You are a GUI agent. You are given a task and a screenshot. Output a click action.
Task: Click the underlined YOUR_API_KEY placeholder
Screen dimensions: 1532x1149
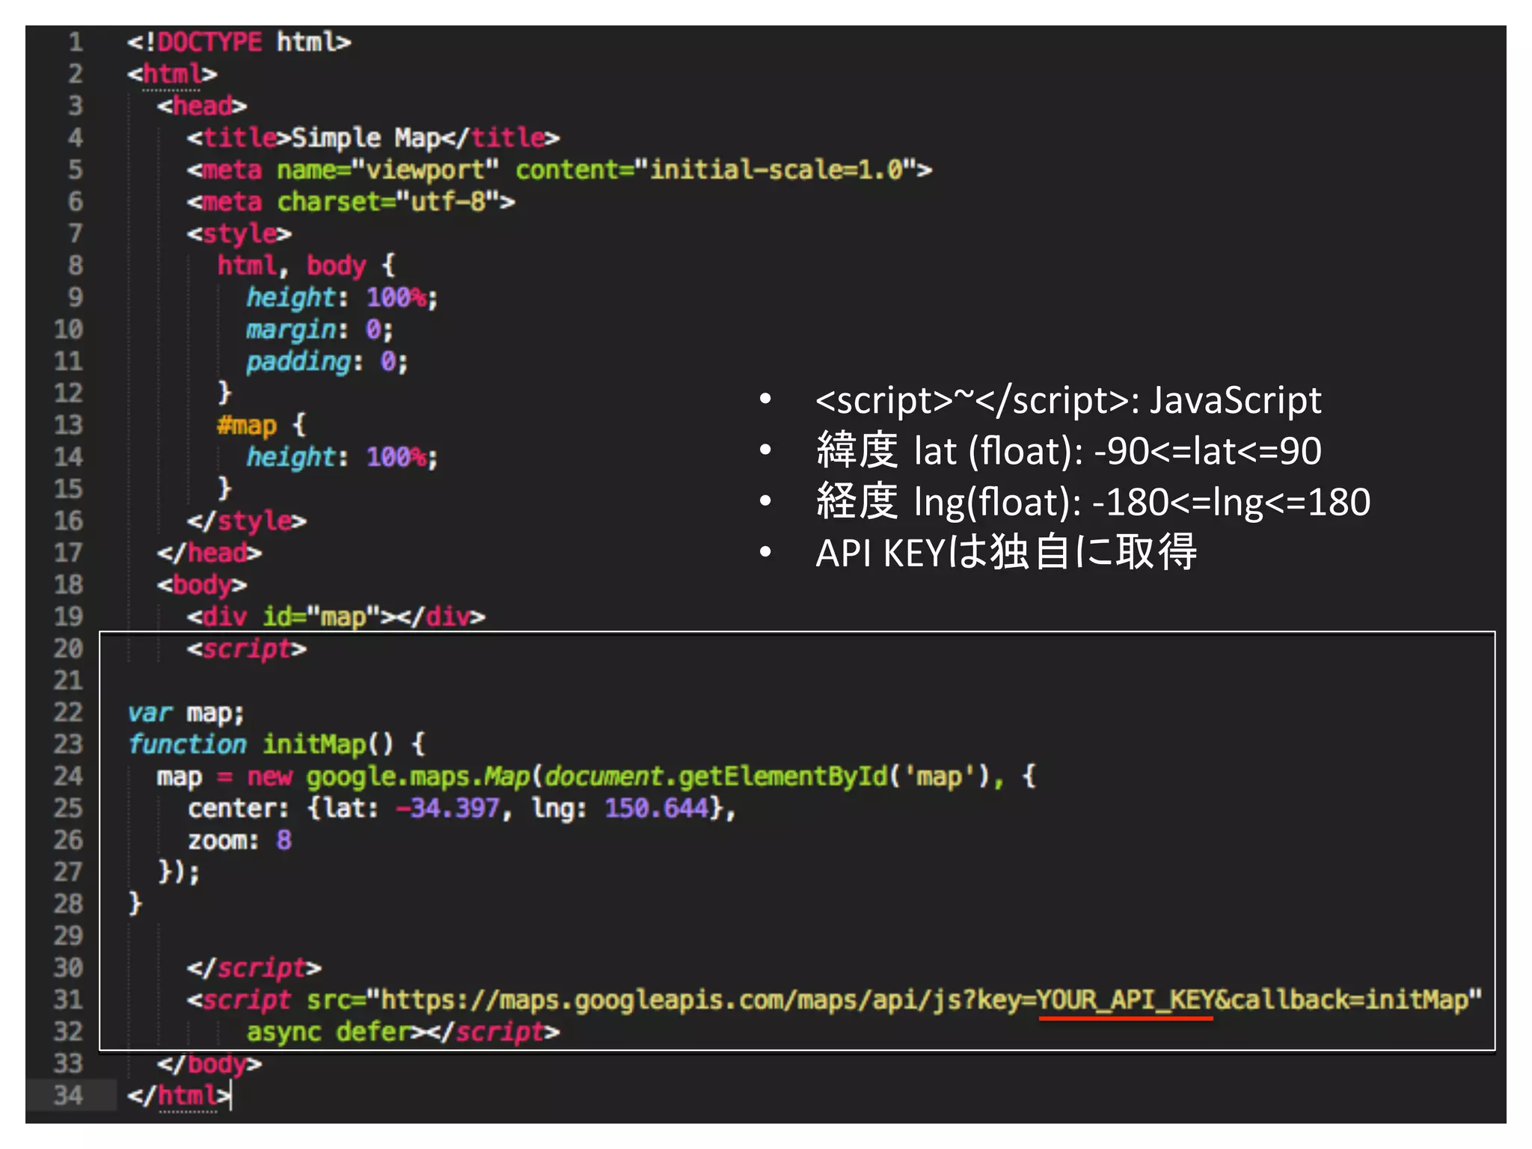(1126, 1000)
